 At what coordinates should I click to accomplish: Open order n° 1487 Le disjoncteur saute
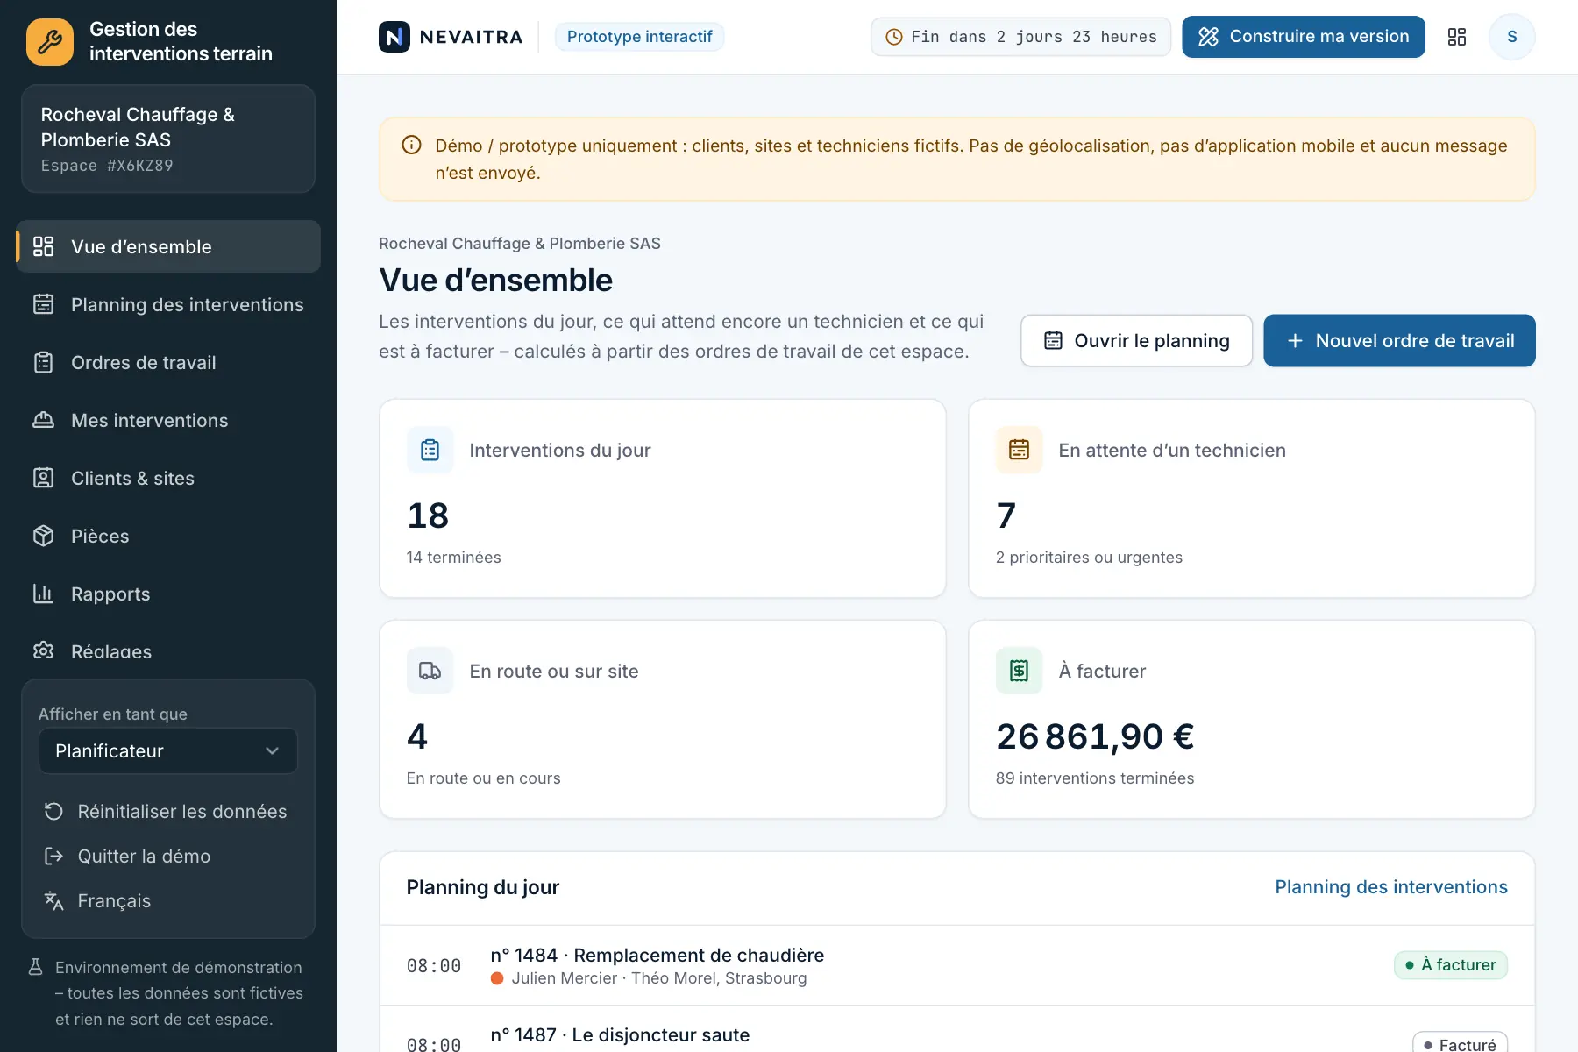click(956, 1029)
